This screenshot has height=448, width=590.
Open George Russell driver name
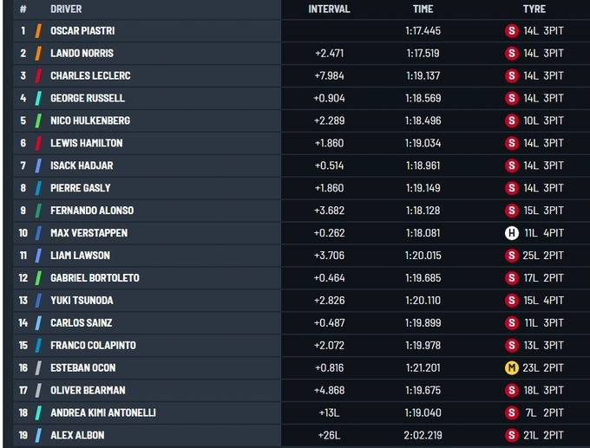pyautogui.click(x=87, y=98)
